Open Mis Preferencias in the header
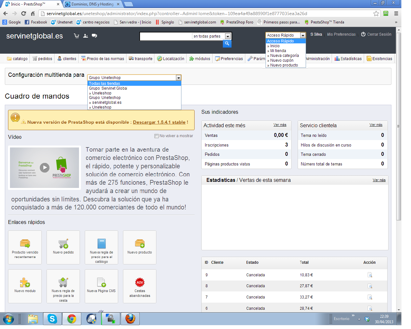The image size is (411, 329). click(x=341, y=34)
